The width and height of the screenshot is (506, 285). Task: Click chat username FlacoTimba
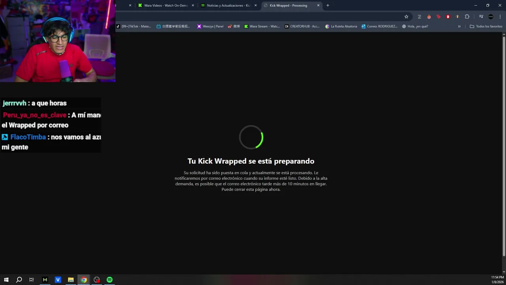pos(28,137)
